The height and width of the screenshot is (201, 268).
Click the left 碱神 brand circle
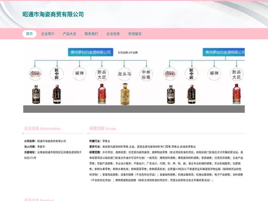click(x=80, y=73)
